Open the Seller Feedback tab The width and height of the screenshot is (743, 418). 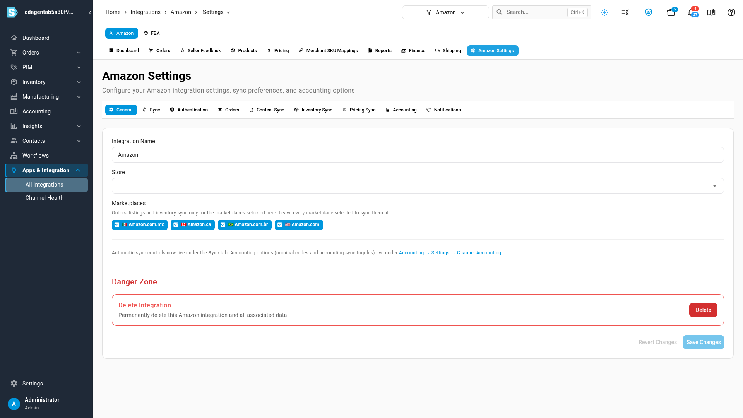[x=200, y=51]
